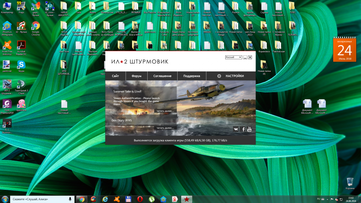
Task: Open Avast Free Antivirus desktop shortcut
Action: [x=7, y=48]
